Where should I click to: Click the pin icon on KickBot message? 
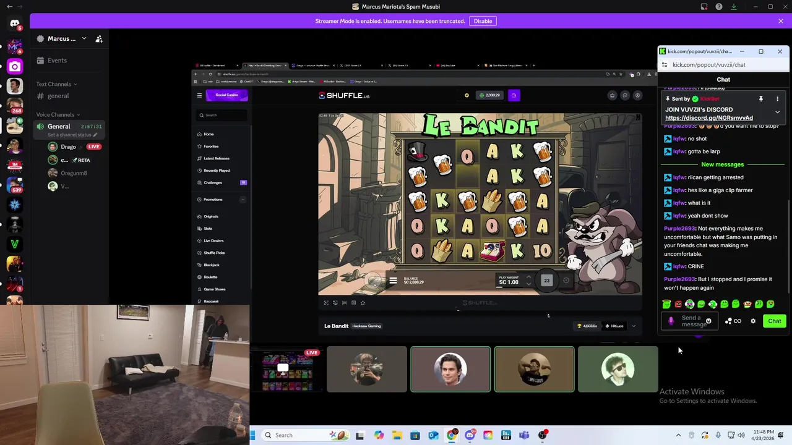(761, 99)
